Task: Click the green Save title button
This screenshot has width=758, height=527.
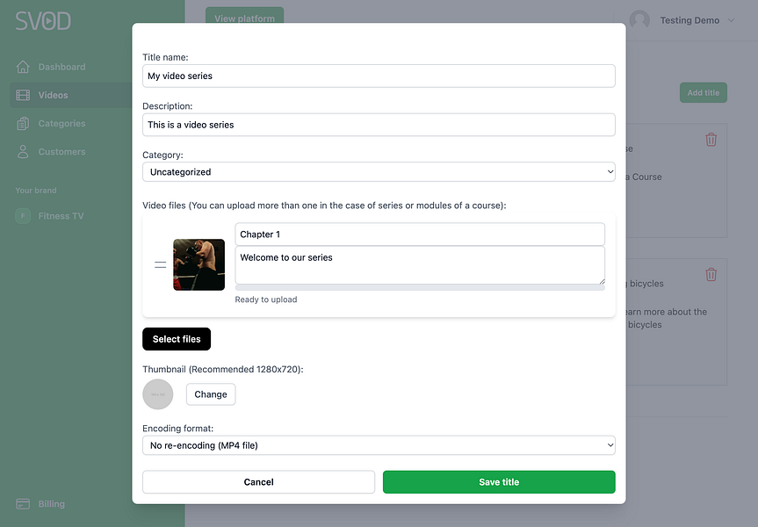Action: (x=499, y=482)
